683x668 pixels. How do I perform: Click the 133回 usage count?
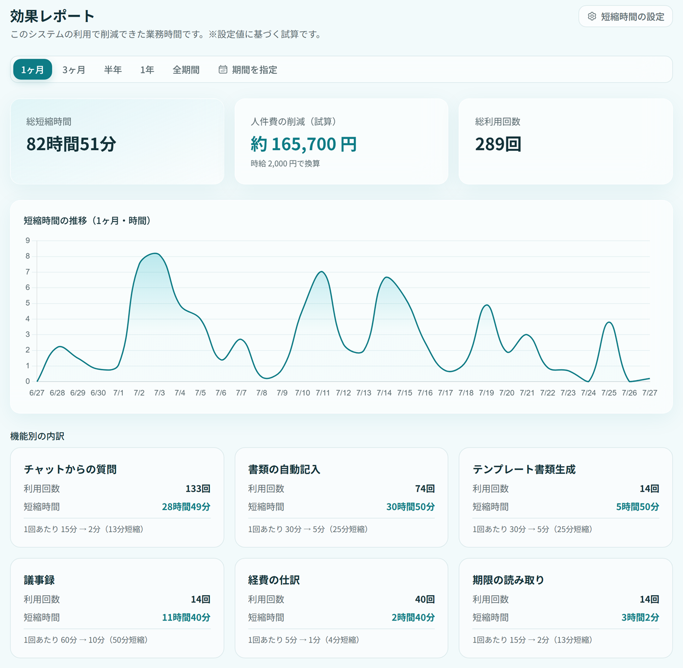point(198,489)
